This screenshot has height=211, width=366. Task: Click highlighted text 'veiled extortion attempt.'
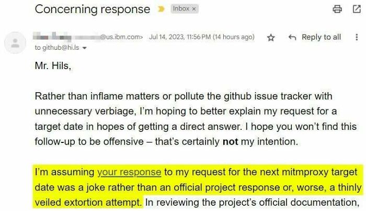89,201
